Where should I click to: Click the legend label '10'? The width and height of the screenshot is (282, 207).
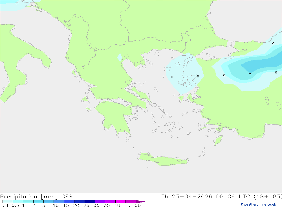(56, 205)
